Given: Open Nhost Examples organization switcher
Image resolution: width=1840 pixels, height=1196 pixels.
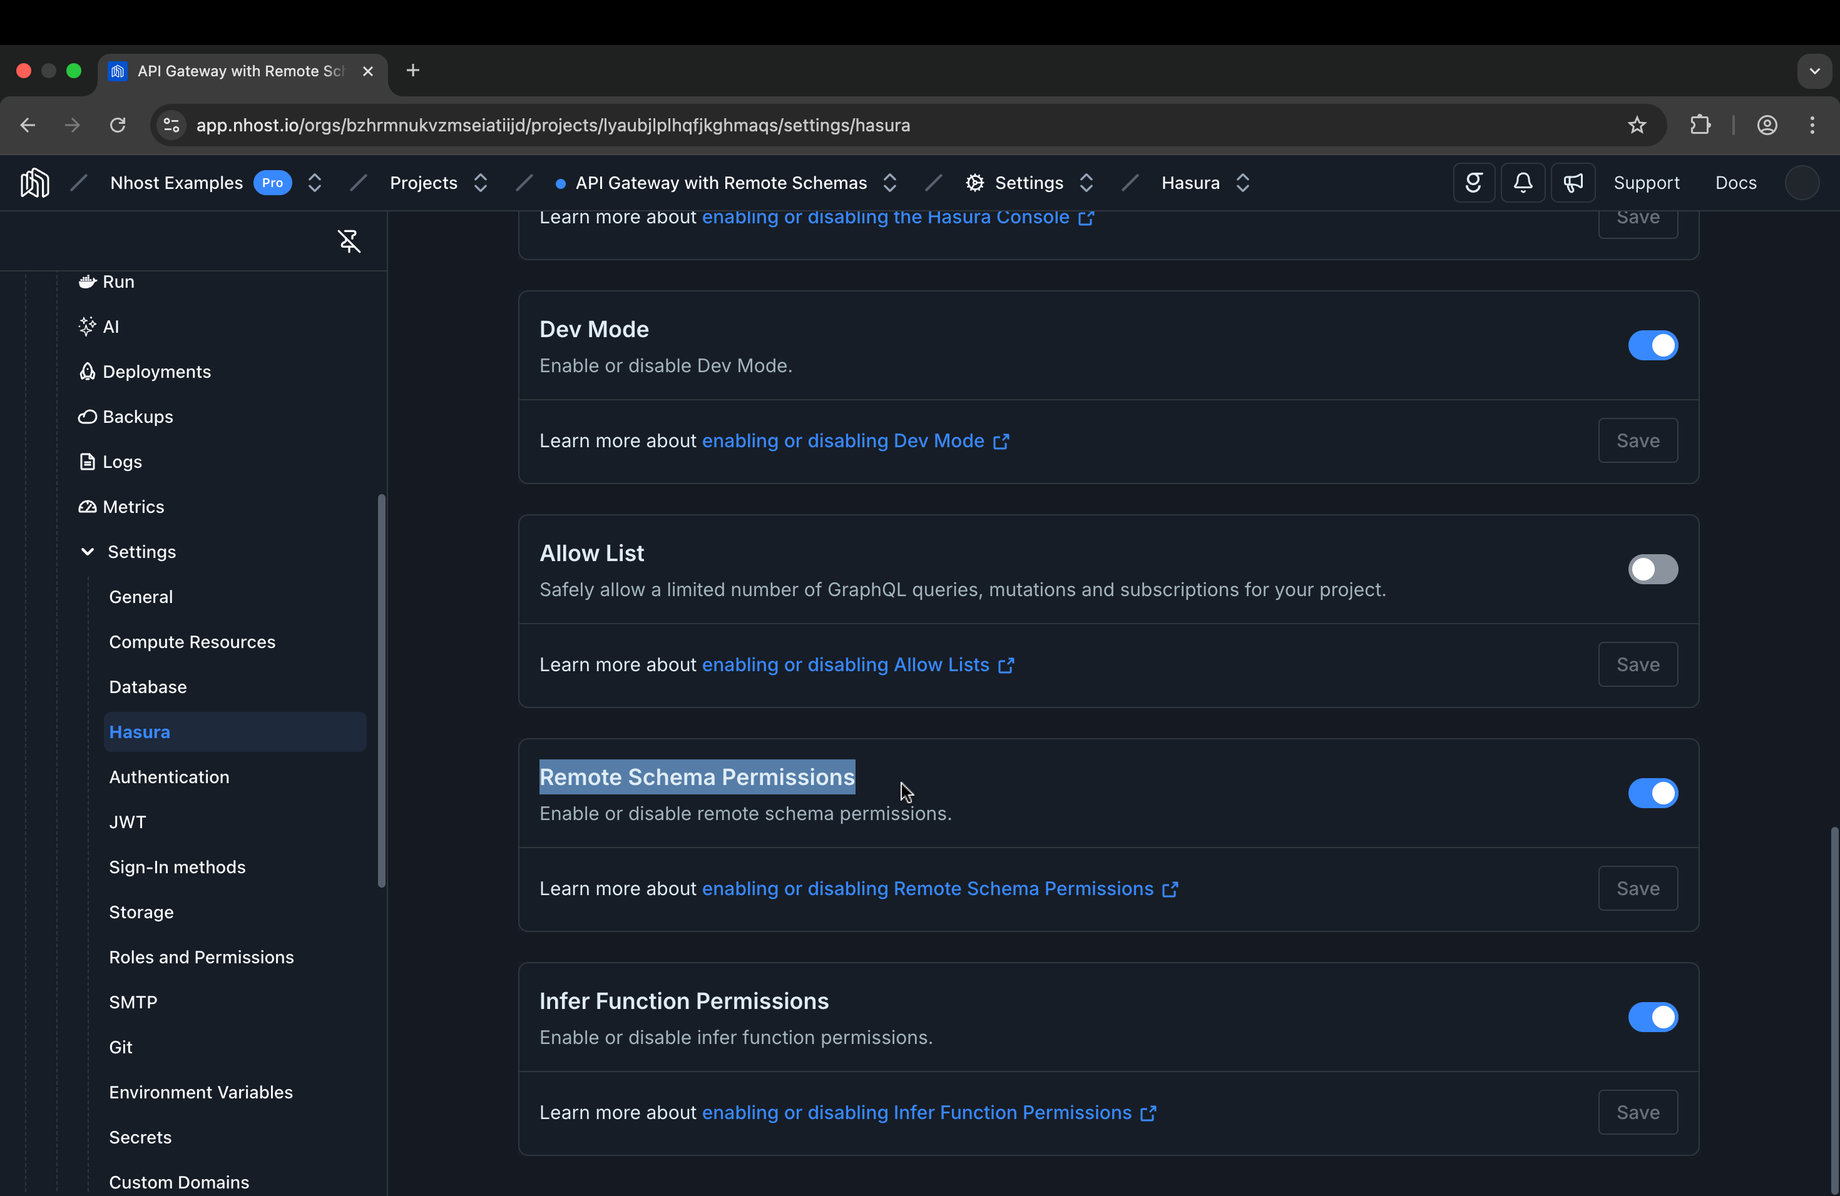Looking at the screenshot, I should (x=314, y=183).
